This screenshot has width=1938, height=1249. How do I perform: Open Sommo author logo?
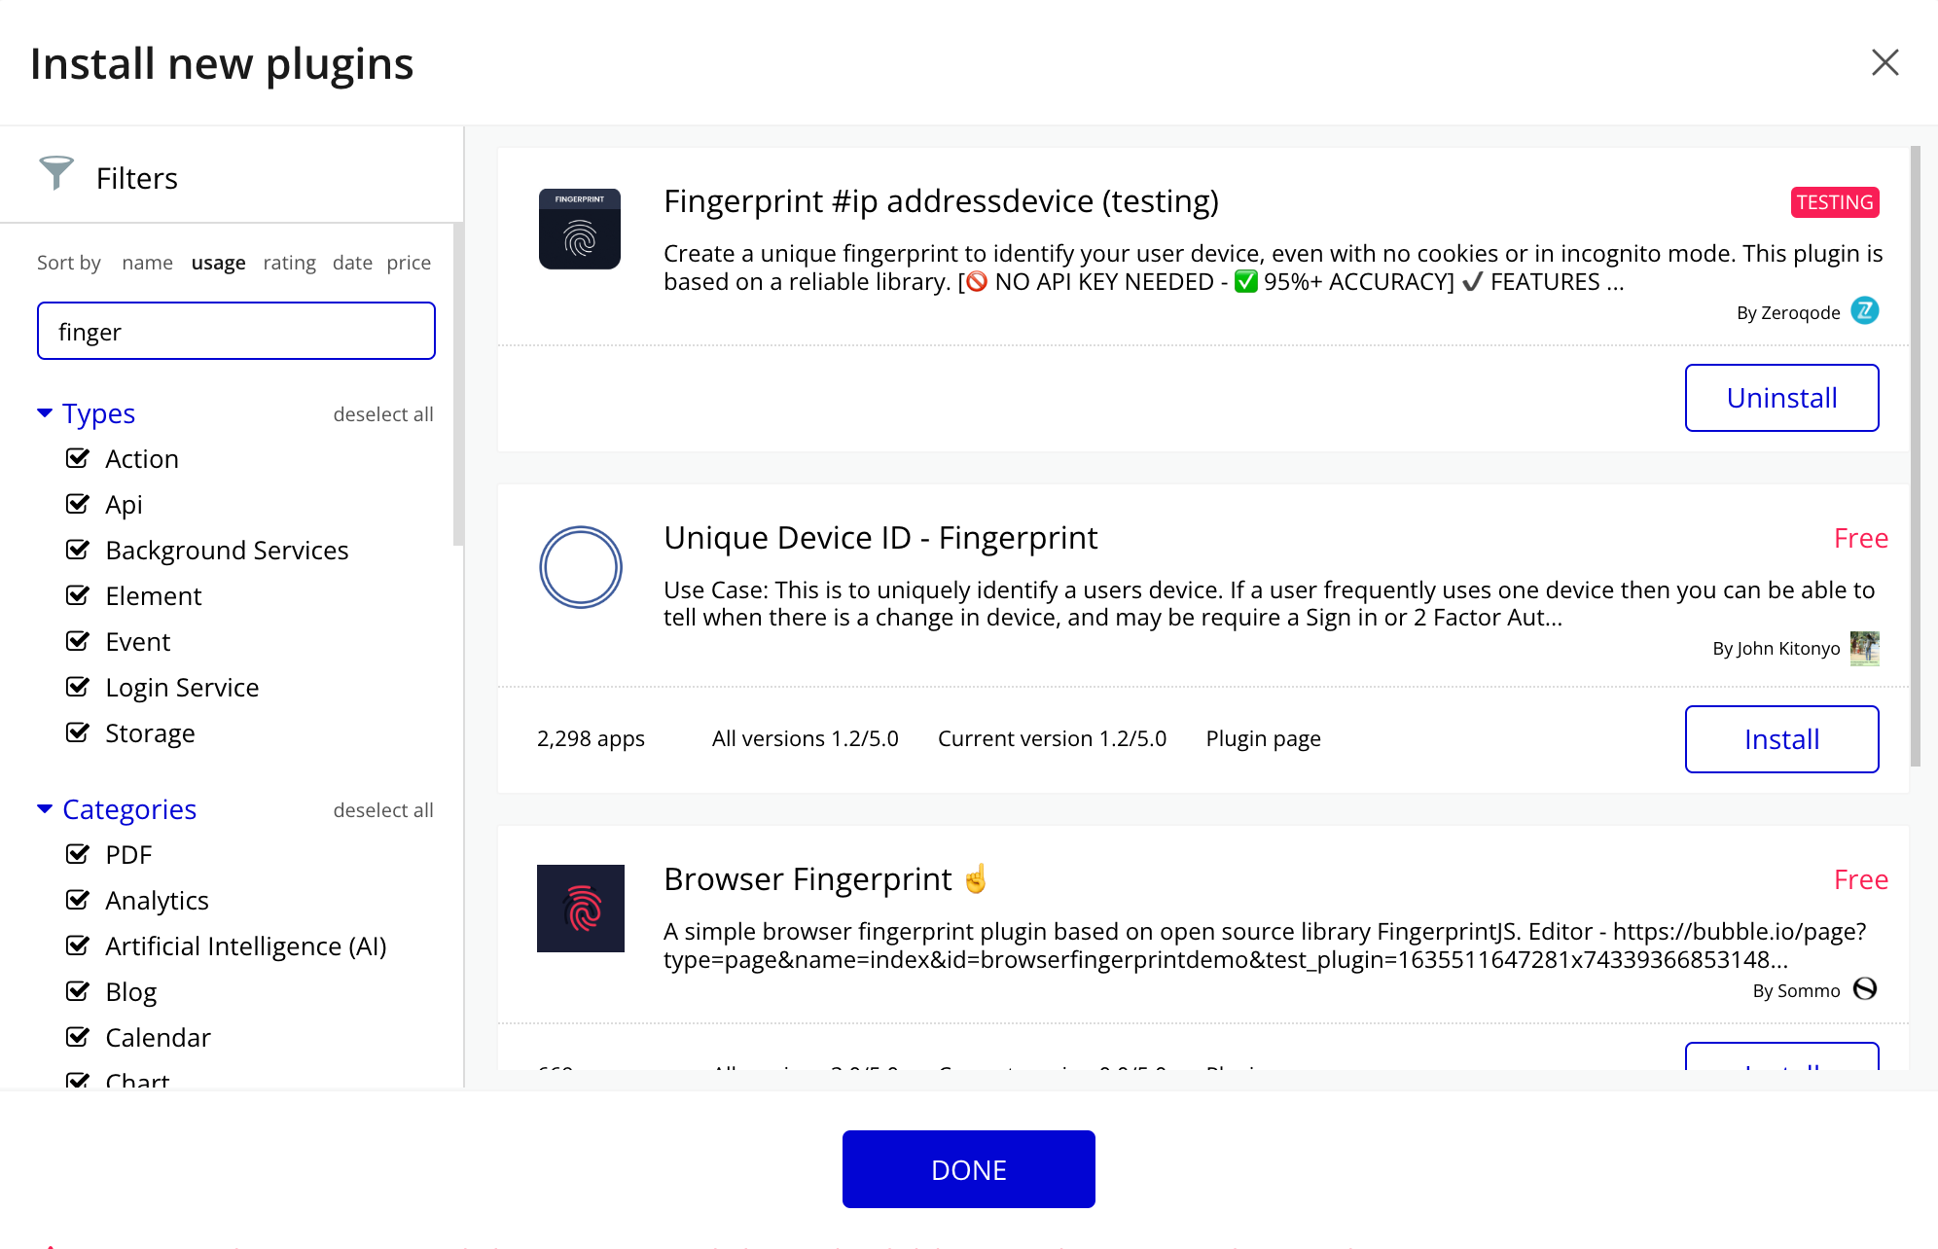point(1865,989)
